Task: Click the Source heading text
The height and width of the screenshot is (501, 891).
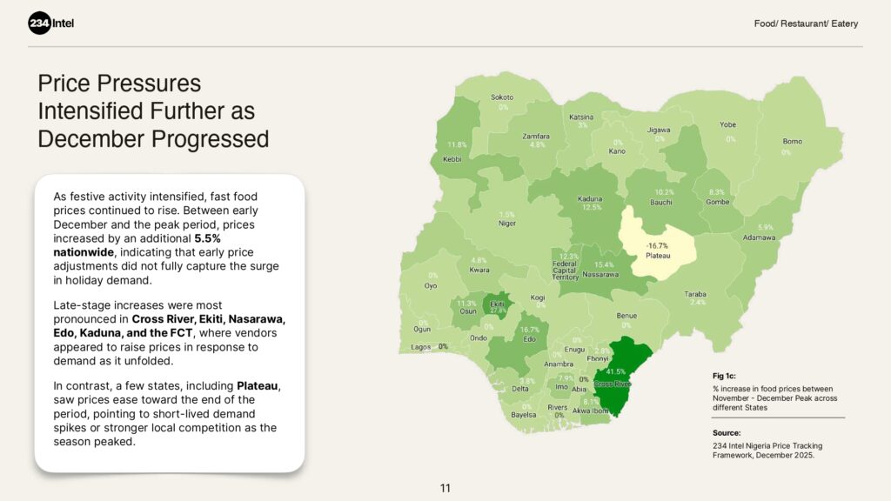Action: [x=726, y=432]
